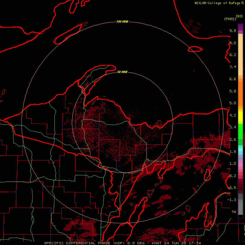Click the Specific Differential Phase caption
Viewport: 245px width, 245px height.
point(122,243)
